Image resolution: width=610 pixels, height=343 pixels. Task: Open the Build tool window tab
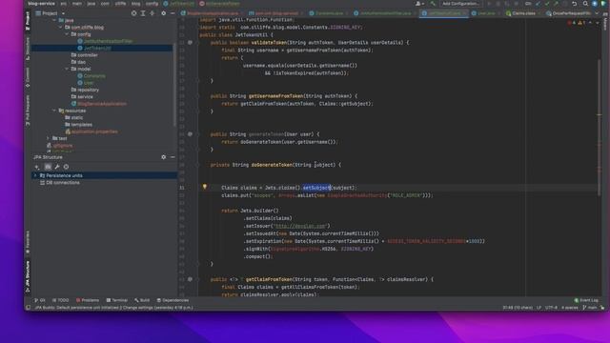tap(142, 300)
